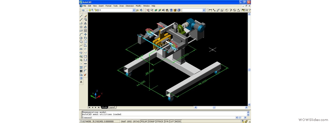Open the Insert menu
This screenshot has height=123, width=330.
coord(101,6)
